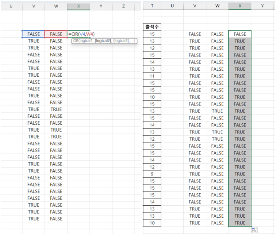Image resolution: width=277 pixels, height=235 pixels.
Task: Select column Y header in left sheet
Action: (101, 6)
